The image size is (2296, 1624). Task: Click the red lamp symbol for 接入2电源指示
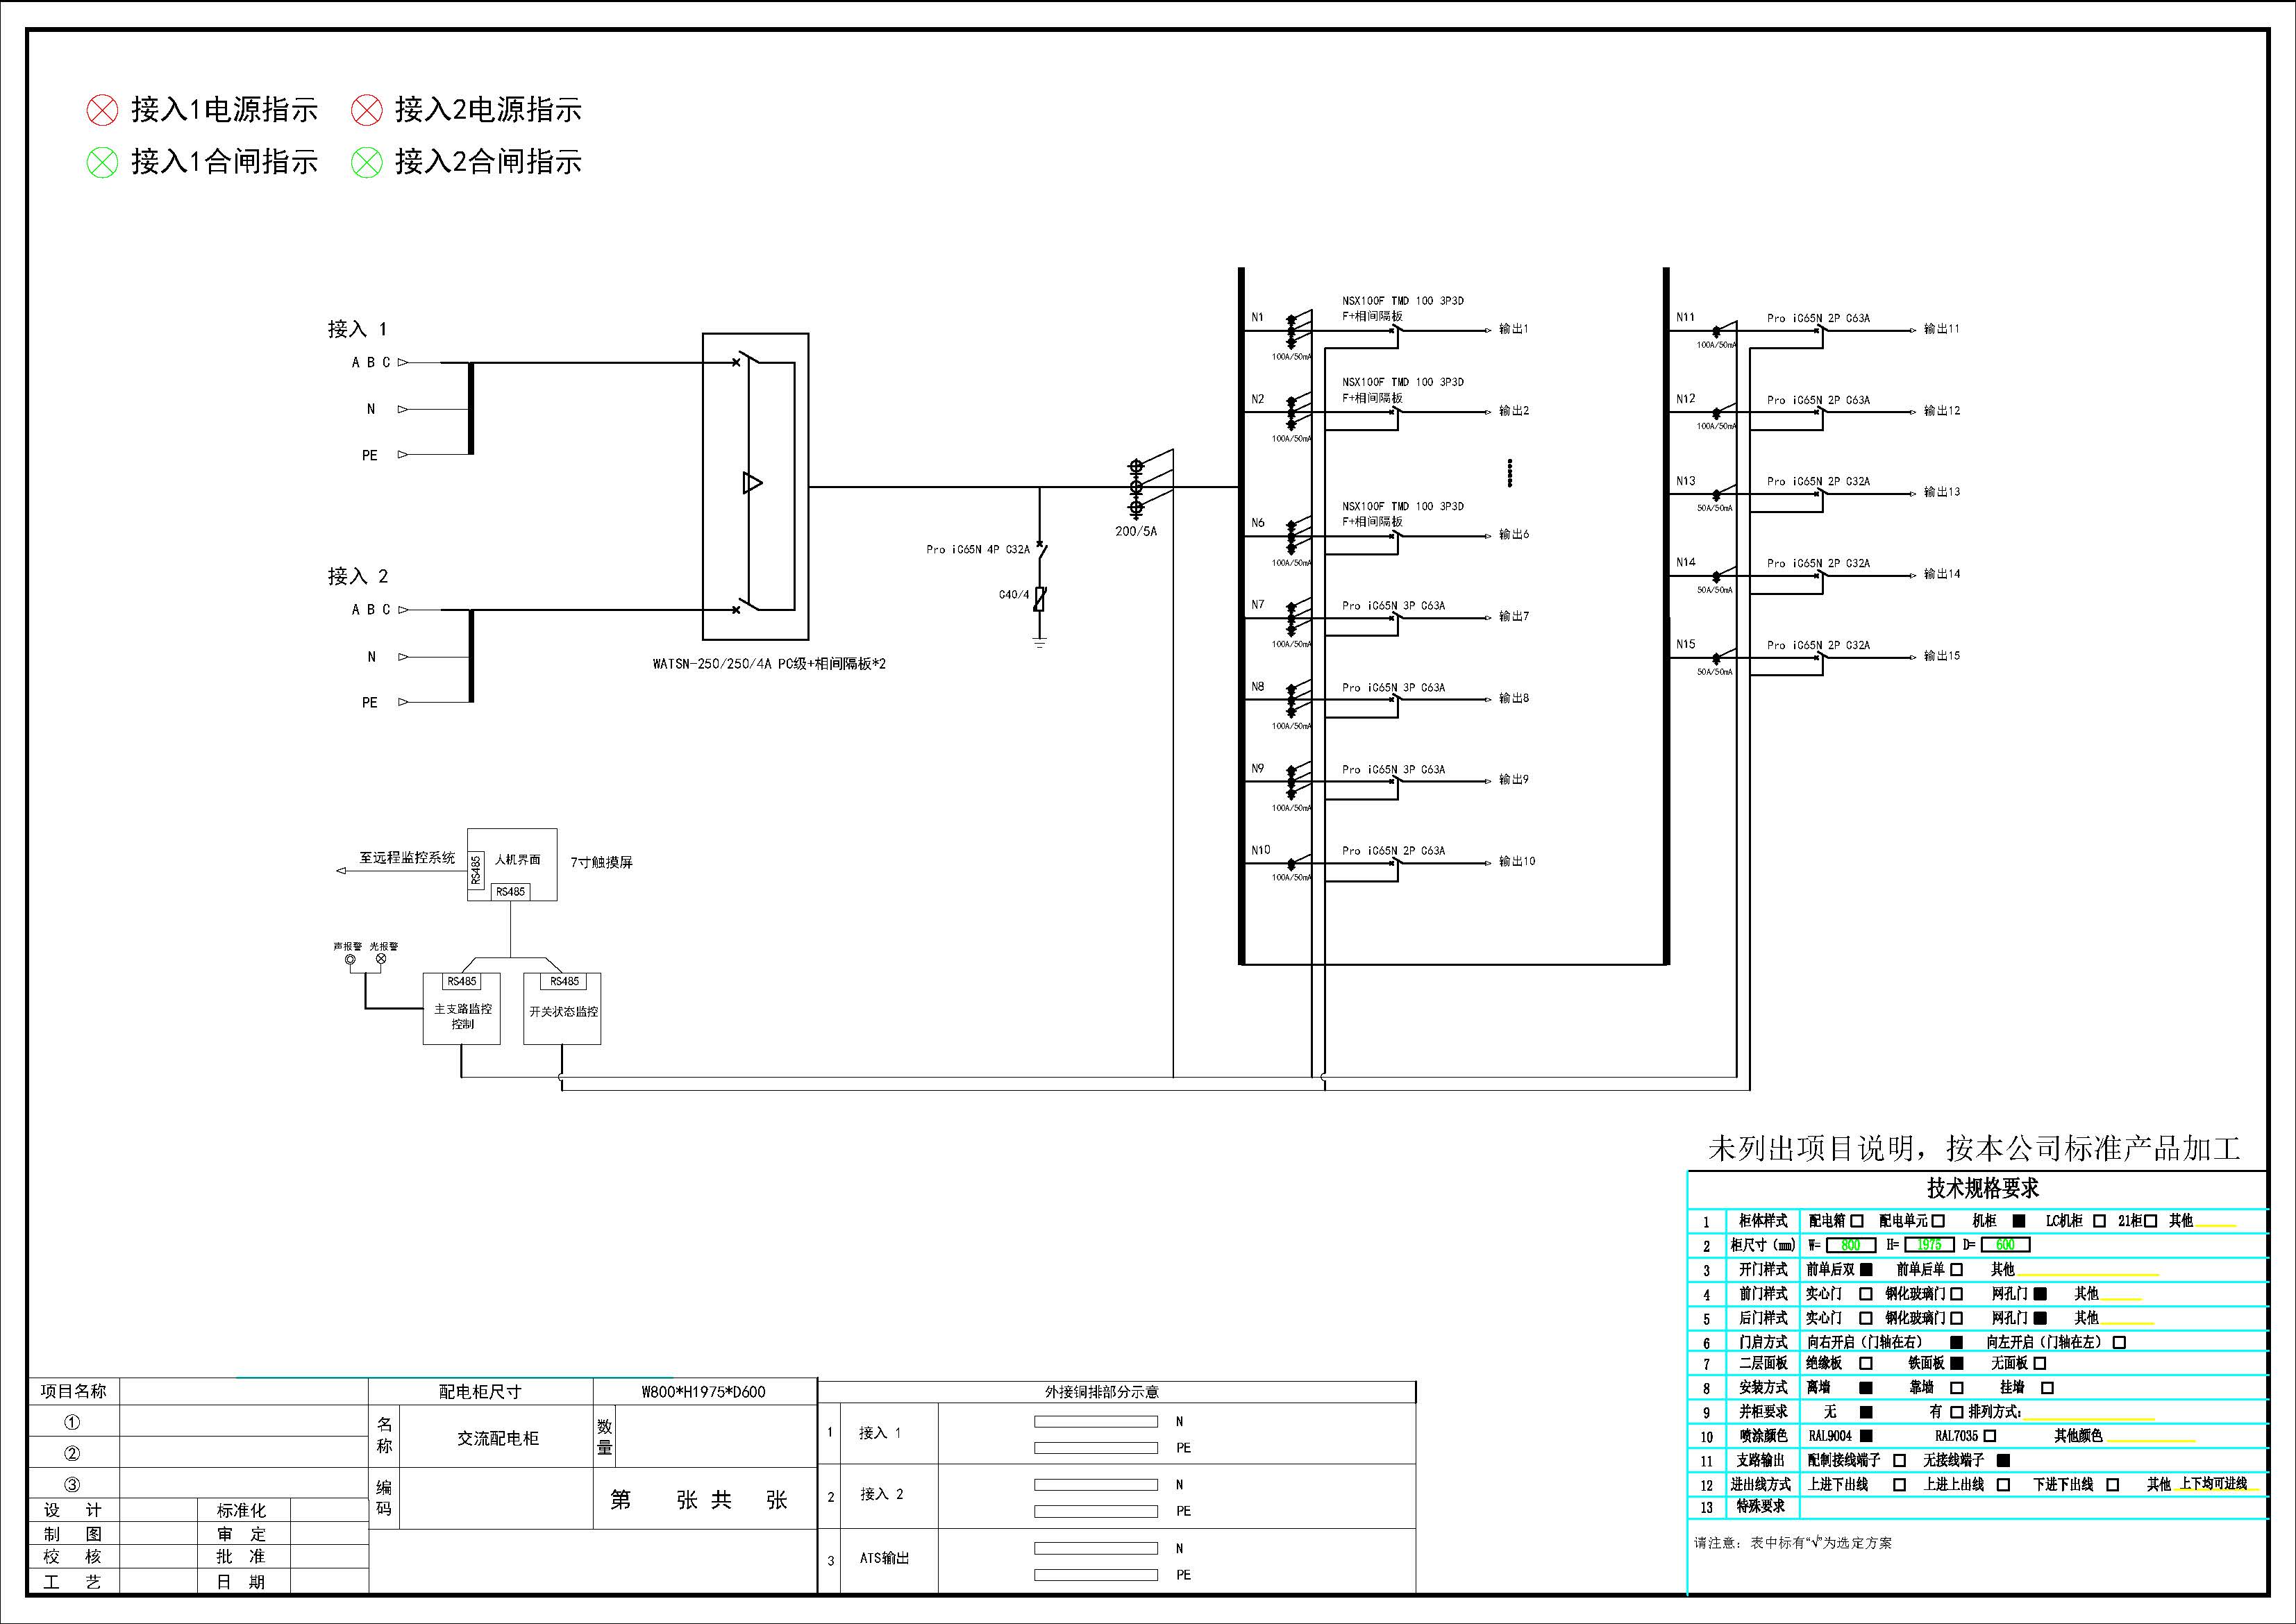click(x=367, y=110)
